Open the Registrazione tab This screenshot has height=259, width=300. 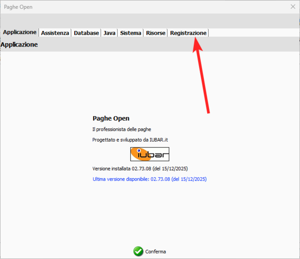point(188,33)
